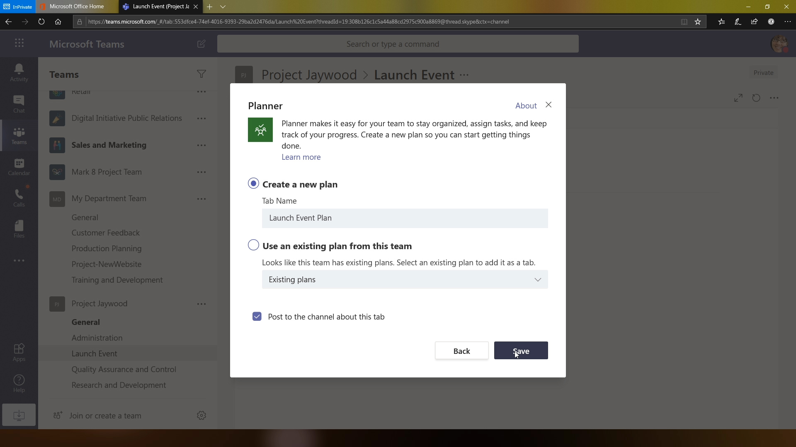
Task: Close the Planner dialog
Action: click(x=548, y=105)
